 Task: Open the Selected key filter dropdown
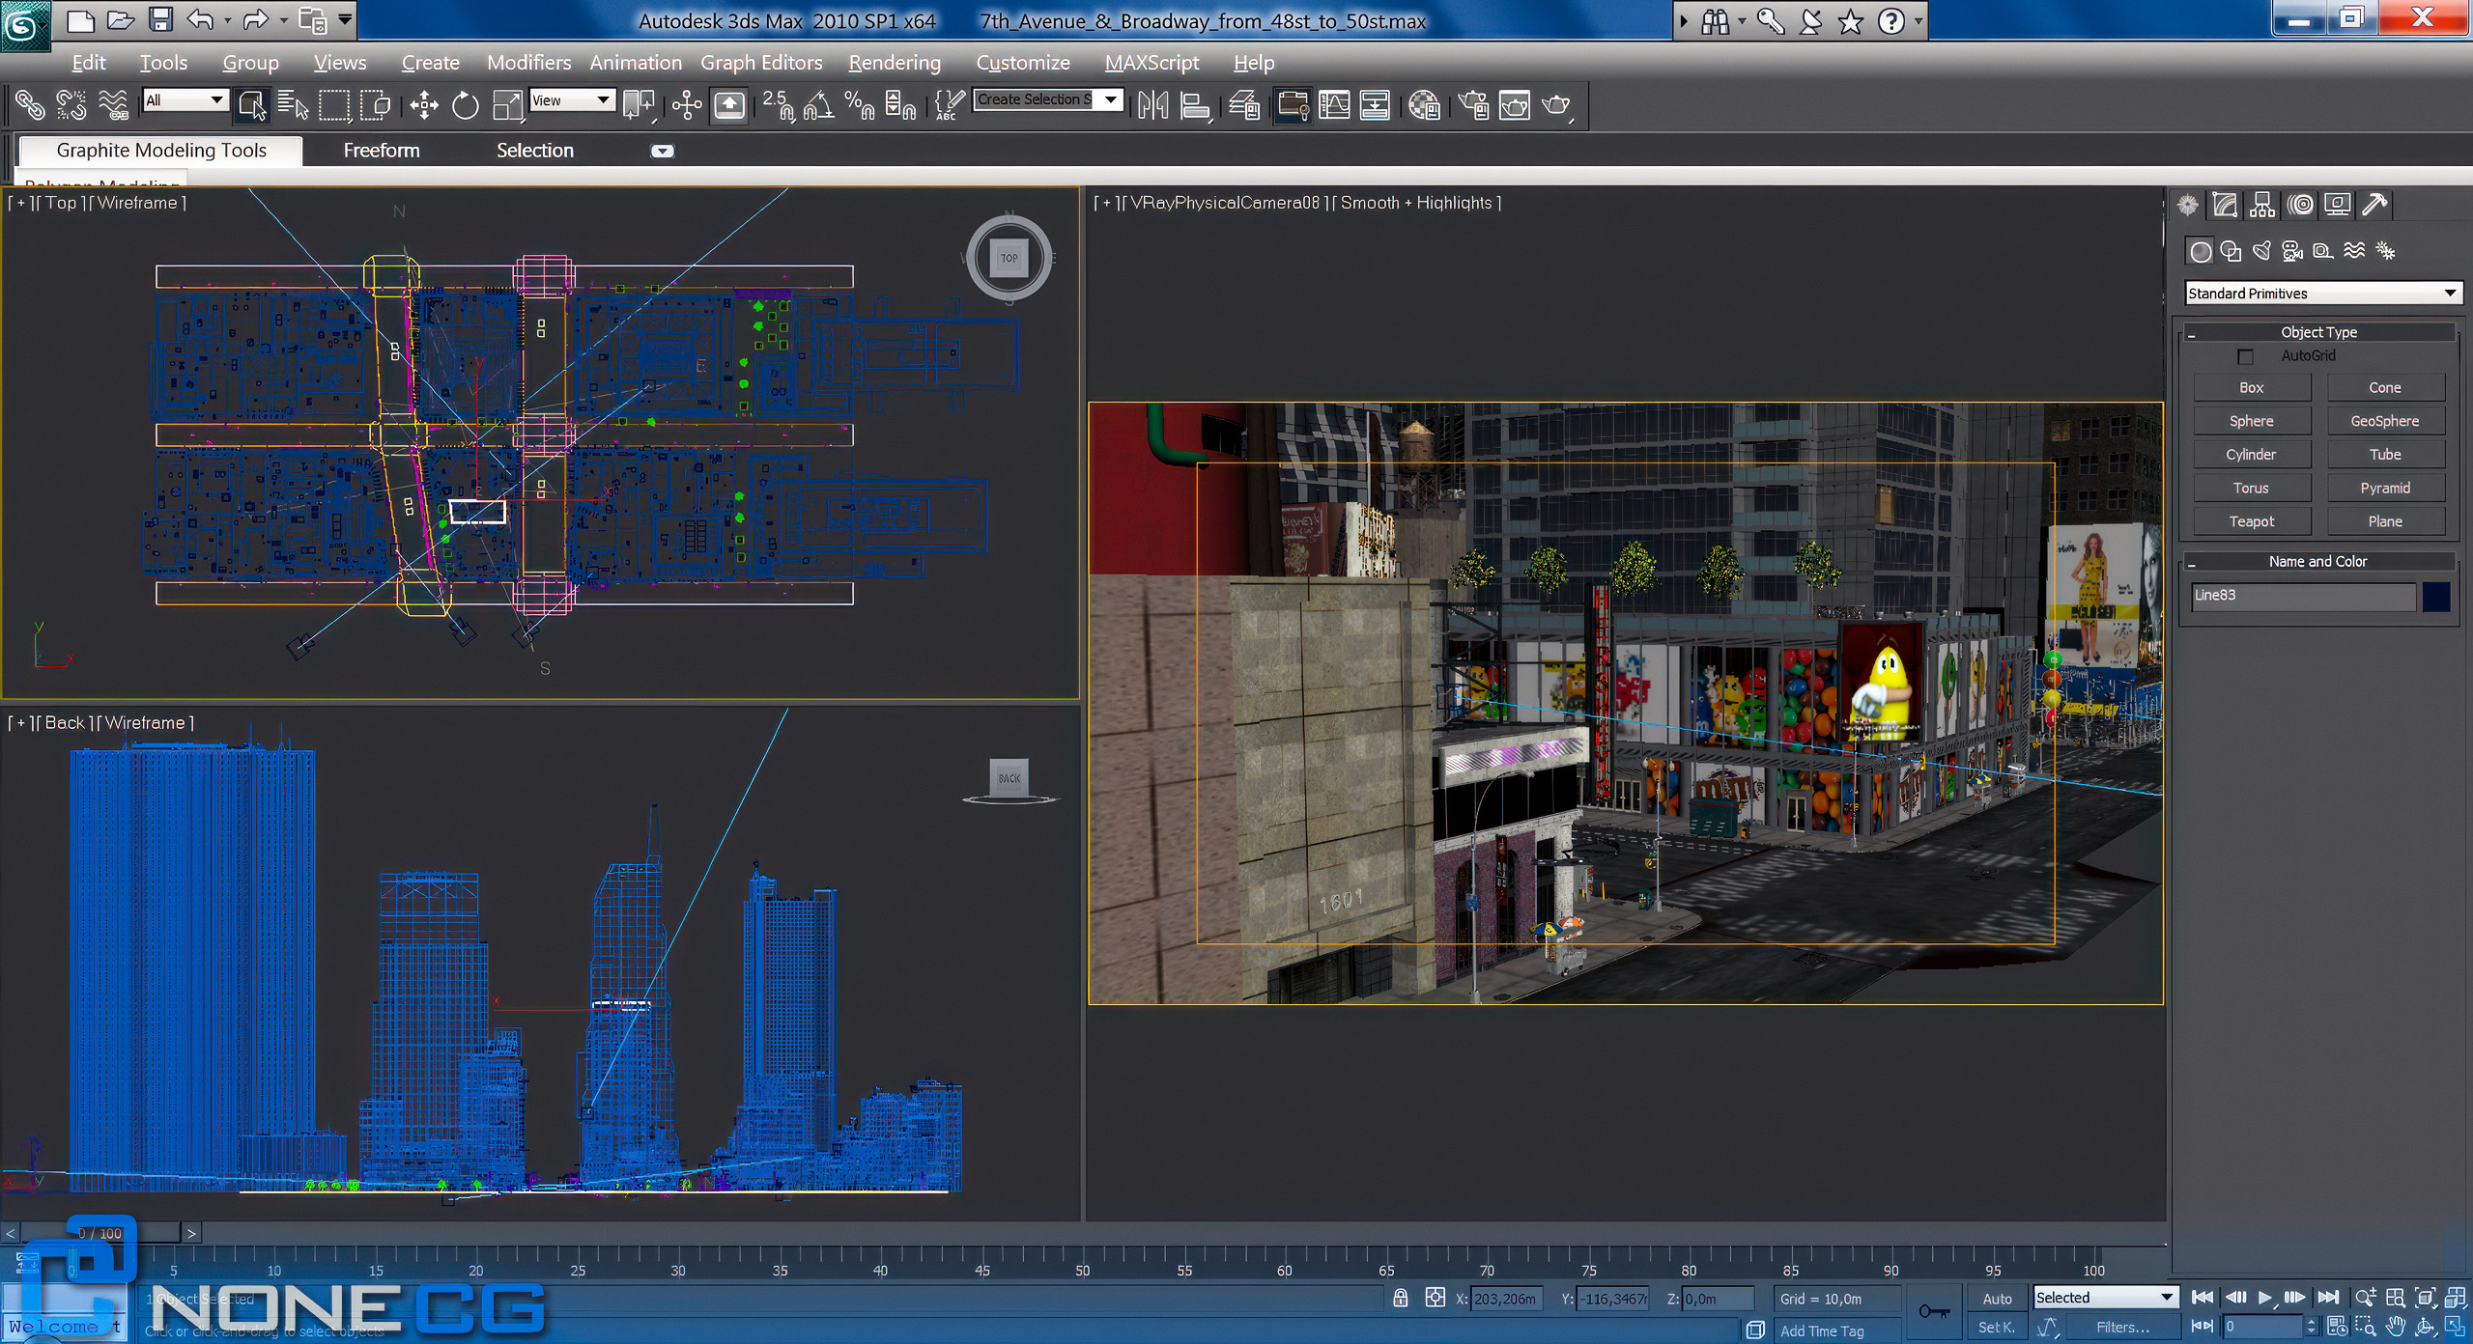click(2105, 1297)
